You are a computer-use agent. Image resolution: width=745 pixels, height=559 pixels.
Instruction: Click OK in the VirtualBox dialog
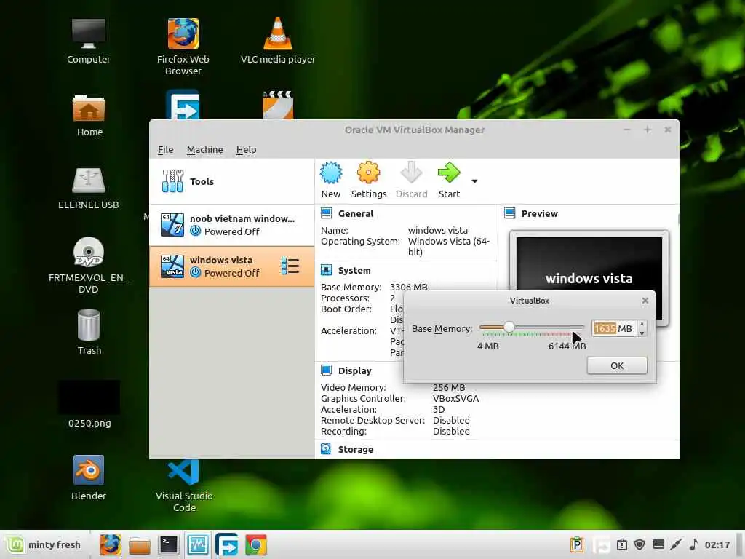[x=617, y=365]
